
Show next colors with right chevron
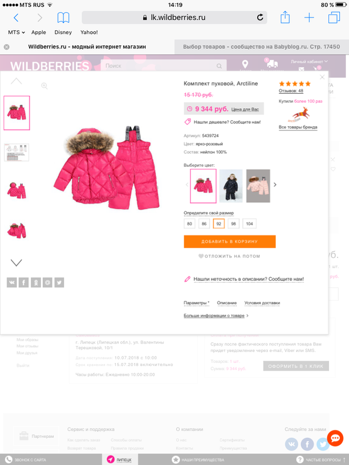[x=275, y=184]
